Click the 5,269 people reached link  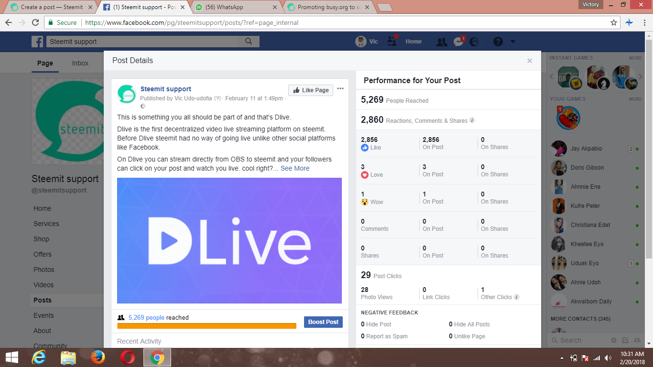[146, 317]
